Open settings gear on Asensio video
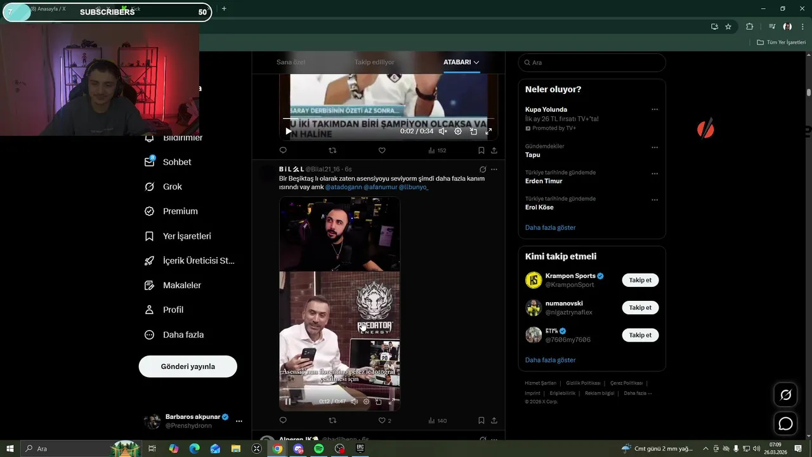The width and height of the screenshot is (812, 457). point(366,401)
